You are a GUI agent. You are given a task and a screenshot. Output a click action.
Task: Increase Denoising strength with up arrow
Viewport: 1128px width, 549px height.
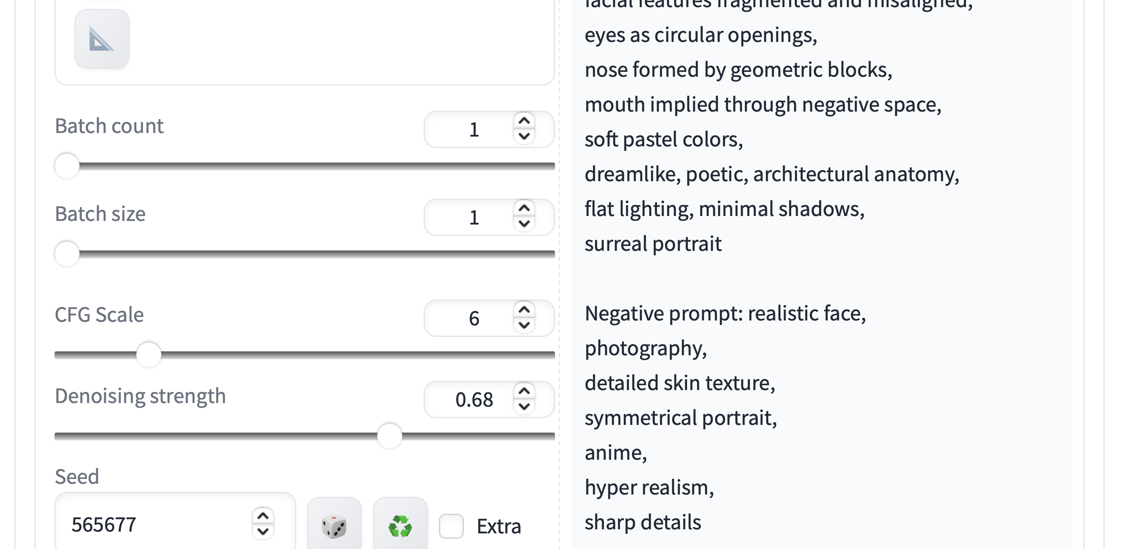coord(524,391)
